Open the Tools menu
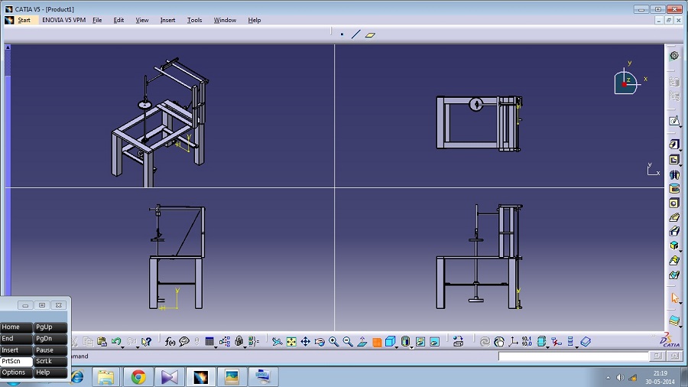 (195, 20)
